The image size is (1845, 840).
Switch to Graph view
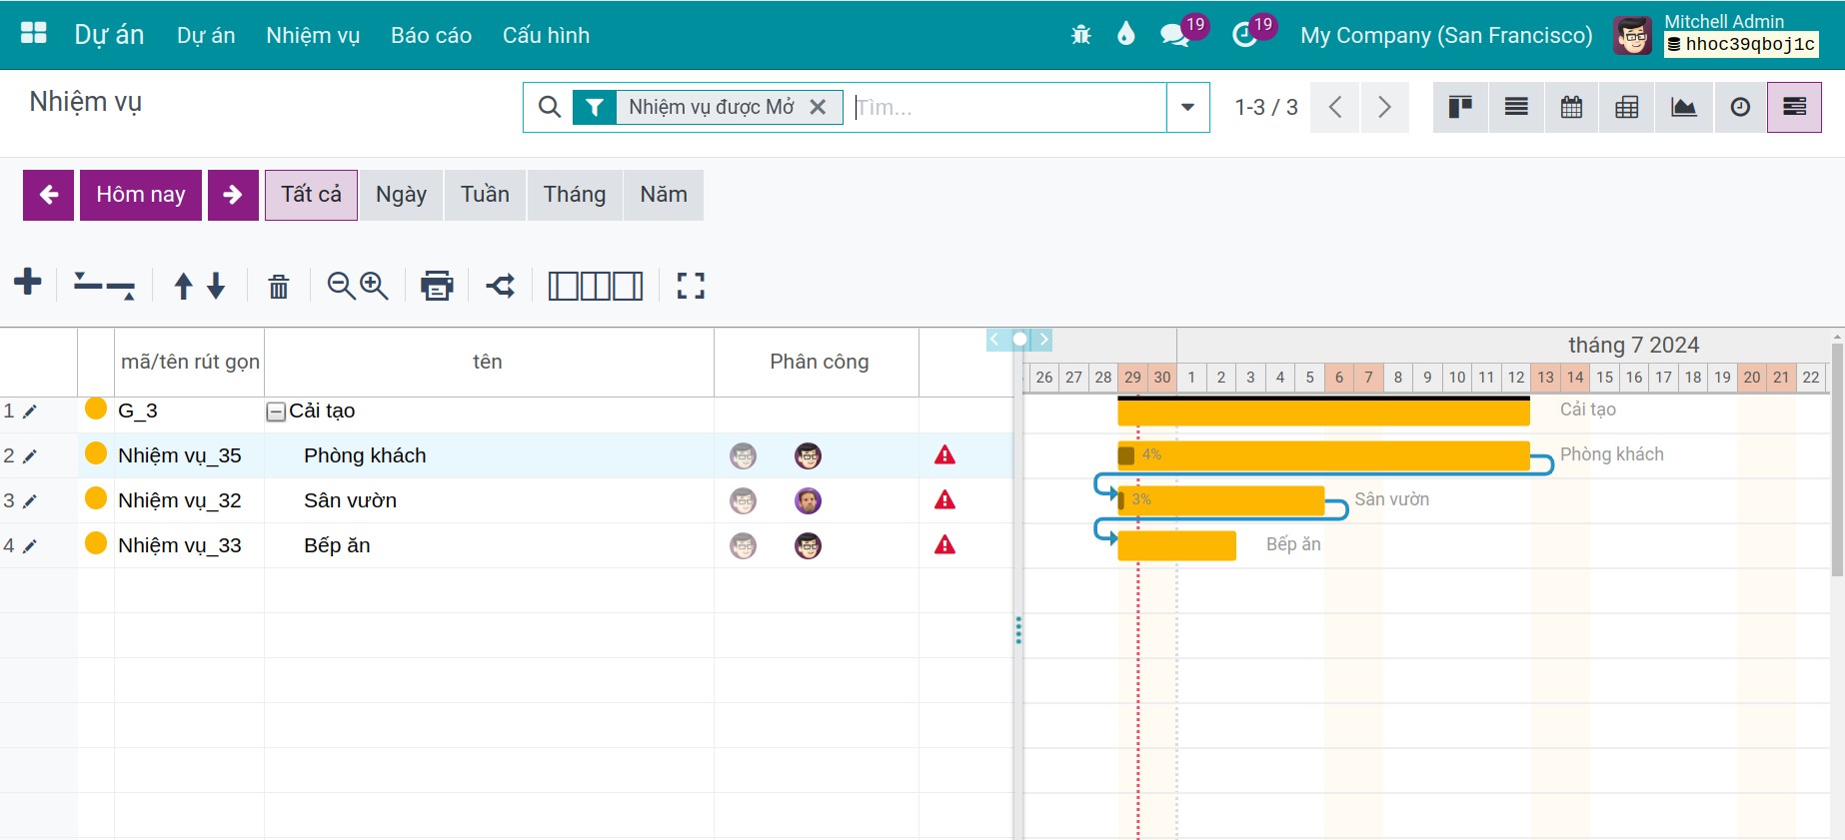click(x=1683, y=107)
